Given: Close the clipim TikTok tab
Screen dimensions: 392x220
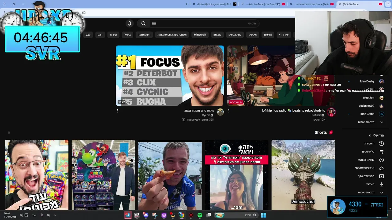Looking at the screenshot, I should 194,4.
